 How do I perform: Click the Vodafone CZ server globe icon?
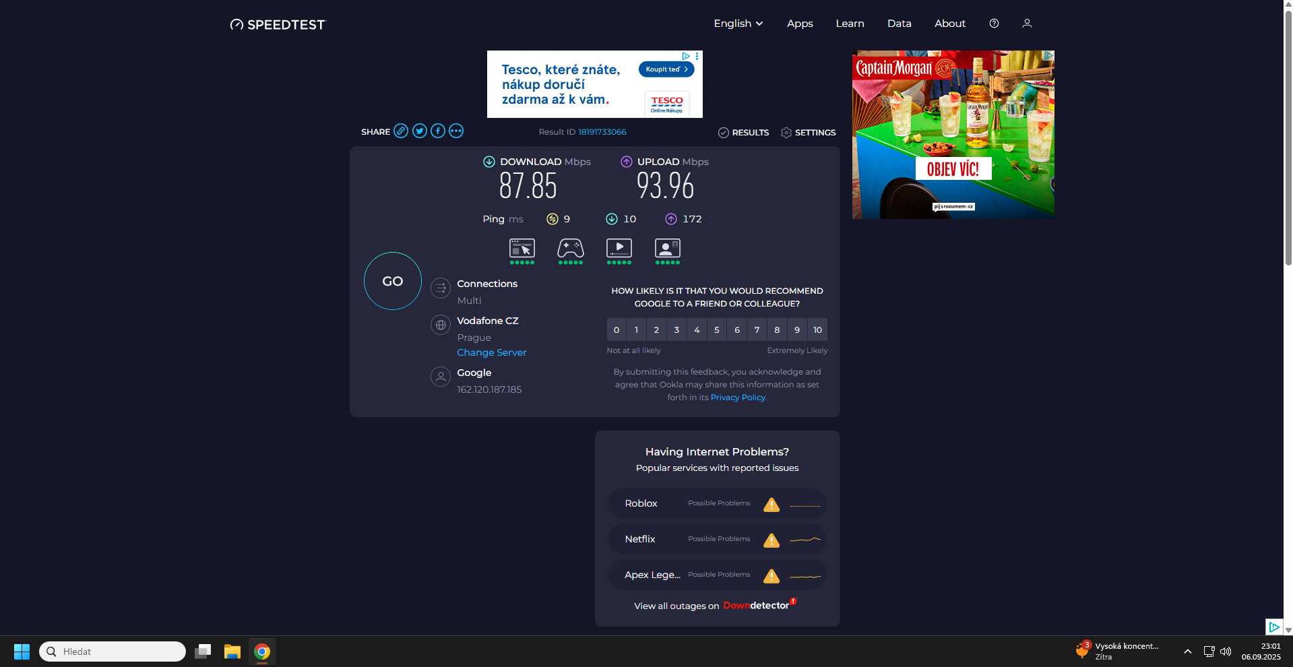[441, 325]
